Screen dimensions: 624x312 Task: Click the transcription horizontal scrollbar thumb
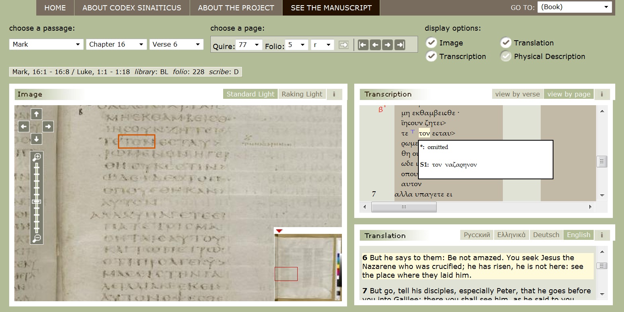404,207
